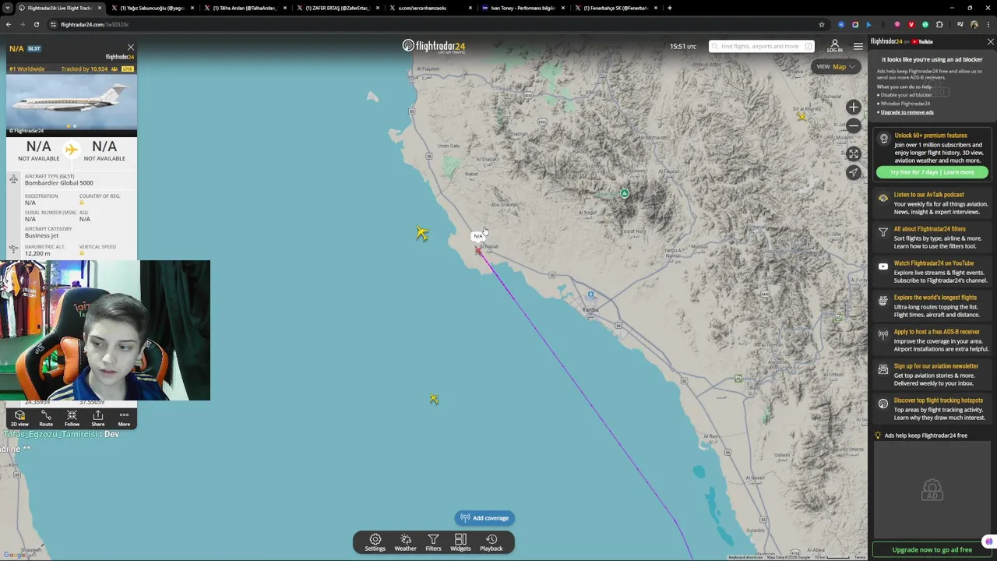This screenshot has height=561, width=997.
Task: Open the Widgets tool
Action: pos(460,542)
